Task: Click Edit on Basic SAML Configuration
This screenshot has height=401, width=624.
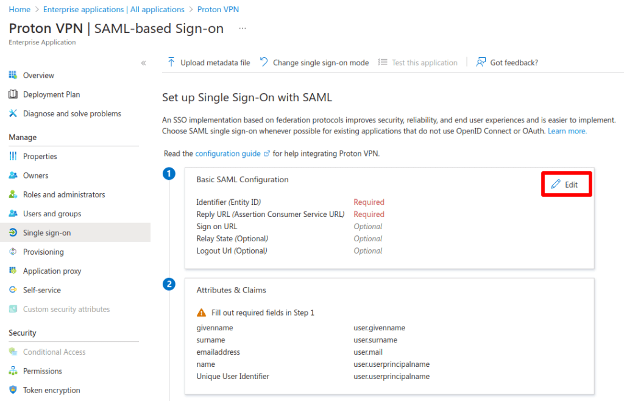Action: [566, 184]
